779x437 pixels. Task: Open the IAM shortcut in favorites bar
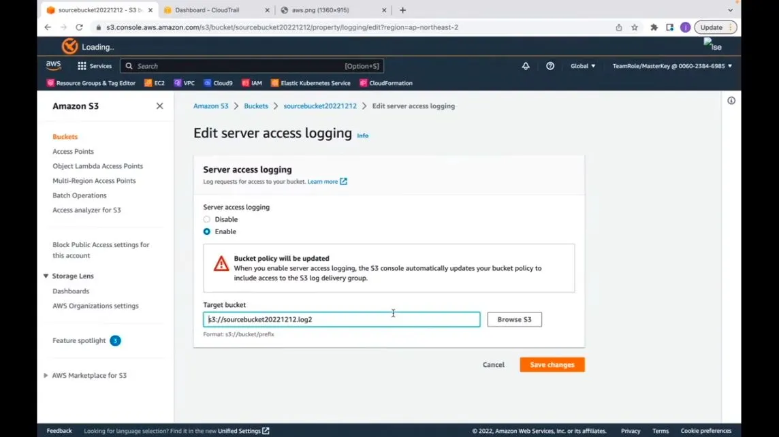tap(252, 83)
